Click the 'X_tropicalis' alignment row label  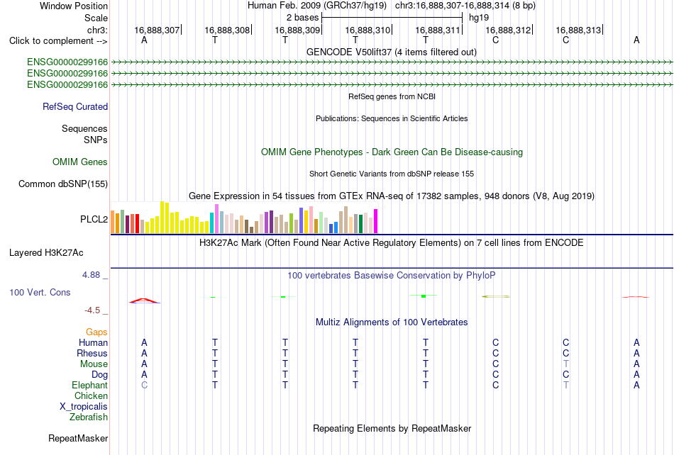click(84, 407)
